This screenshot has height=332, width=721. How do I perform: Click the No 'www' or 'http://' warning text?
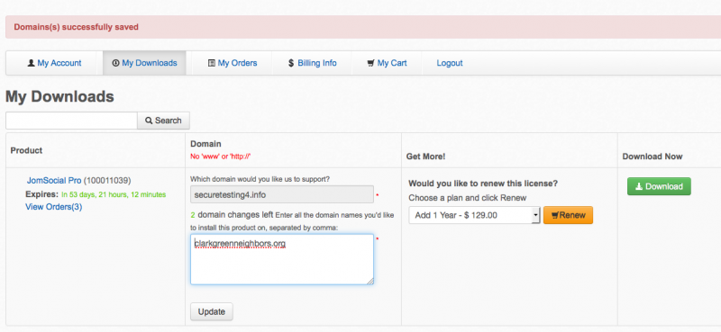(x=220, y=157)
